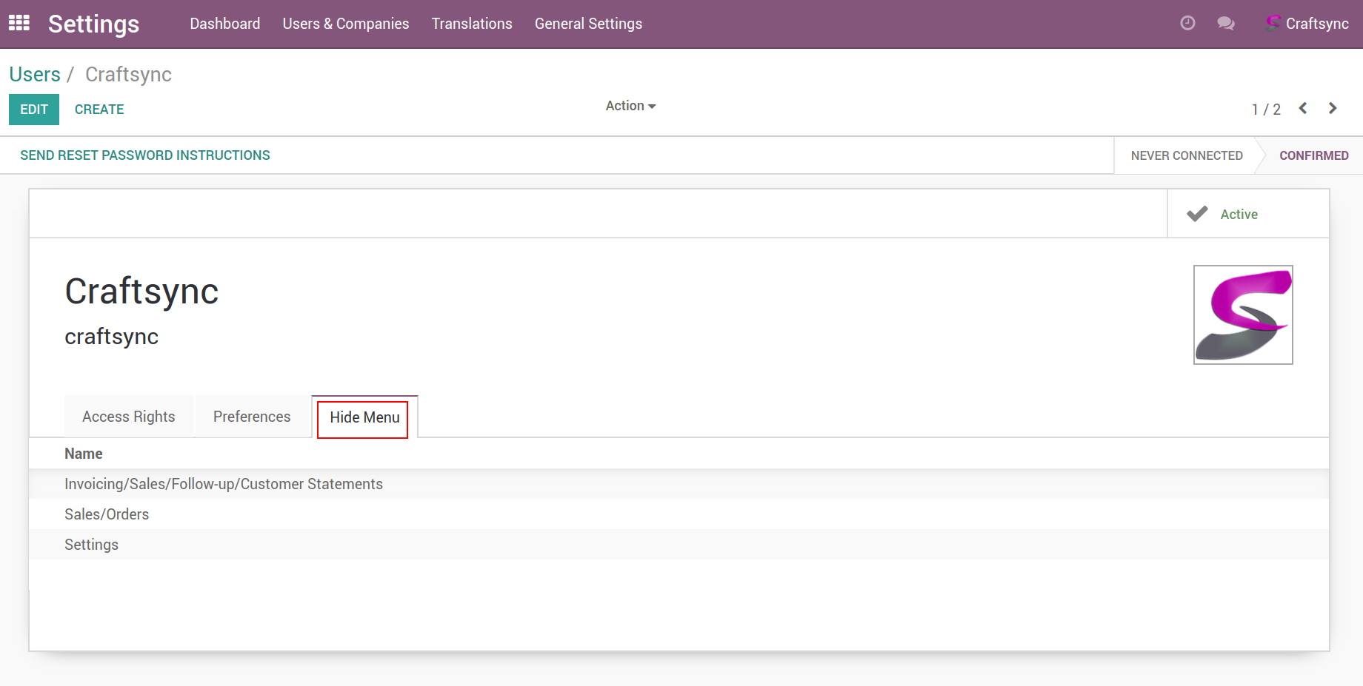1363x686 pixels.
Task: Open the Translations menu
Action: [472, 24]
